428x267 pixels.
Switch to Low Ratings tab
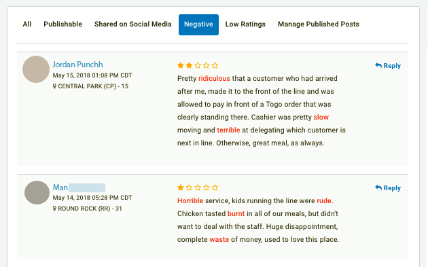click(x=245, y=24)
